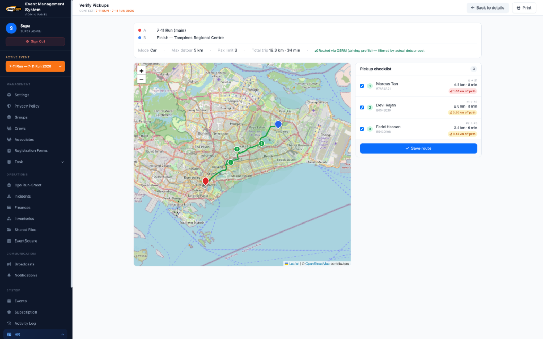Click the pickup count badge 3

pyautogui.click(x=474, y=69)
